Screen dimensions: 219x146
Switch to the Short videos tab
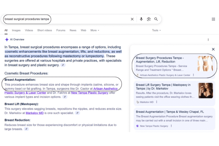pos(44,30)
